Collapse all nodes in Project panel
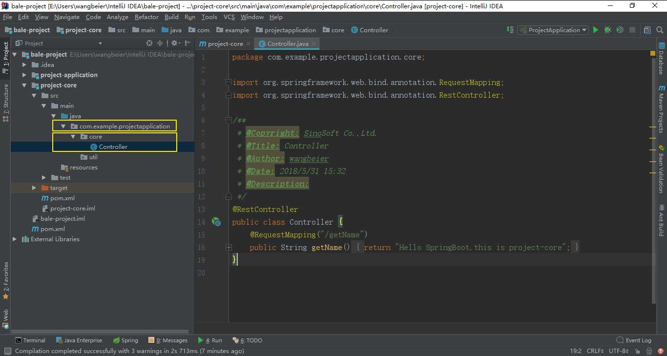This screenshot has height=356, width=667. [160, 43]
